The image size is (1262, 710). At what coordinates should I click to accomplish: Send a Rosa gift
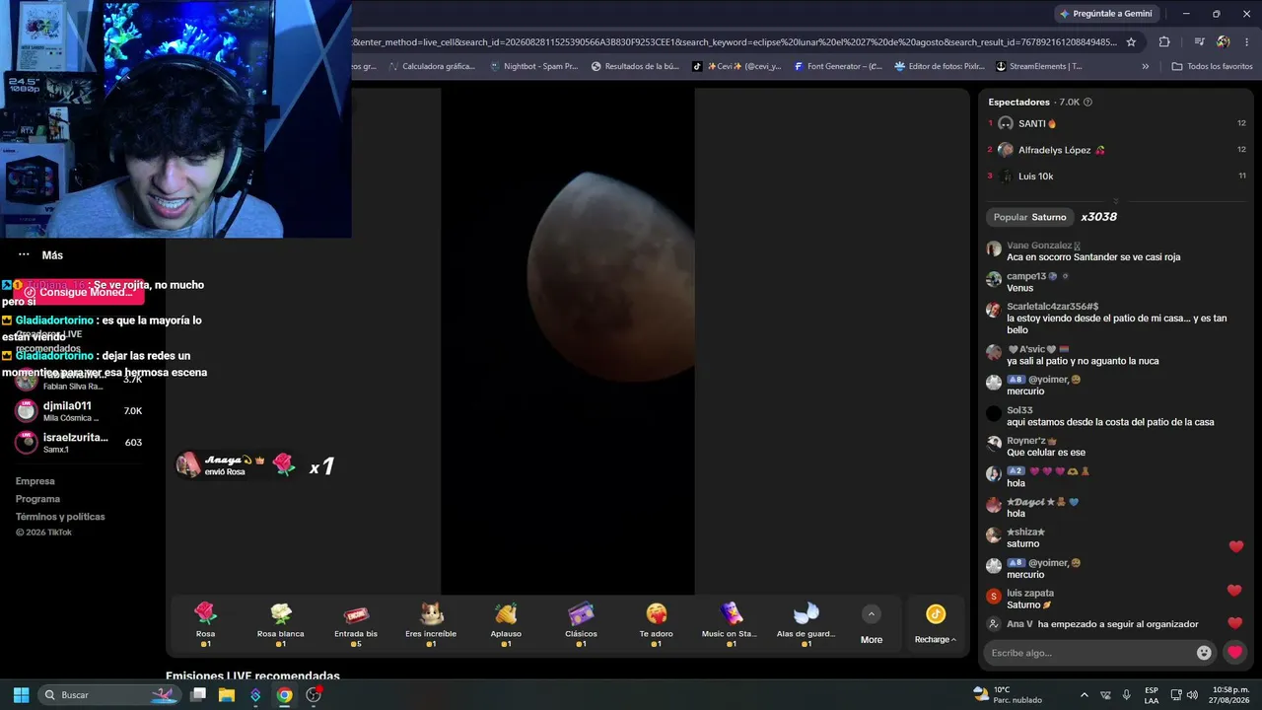pos(205,625)
